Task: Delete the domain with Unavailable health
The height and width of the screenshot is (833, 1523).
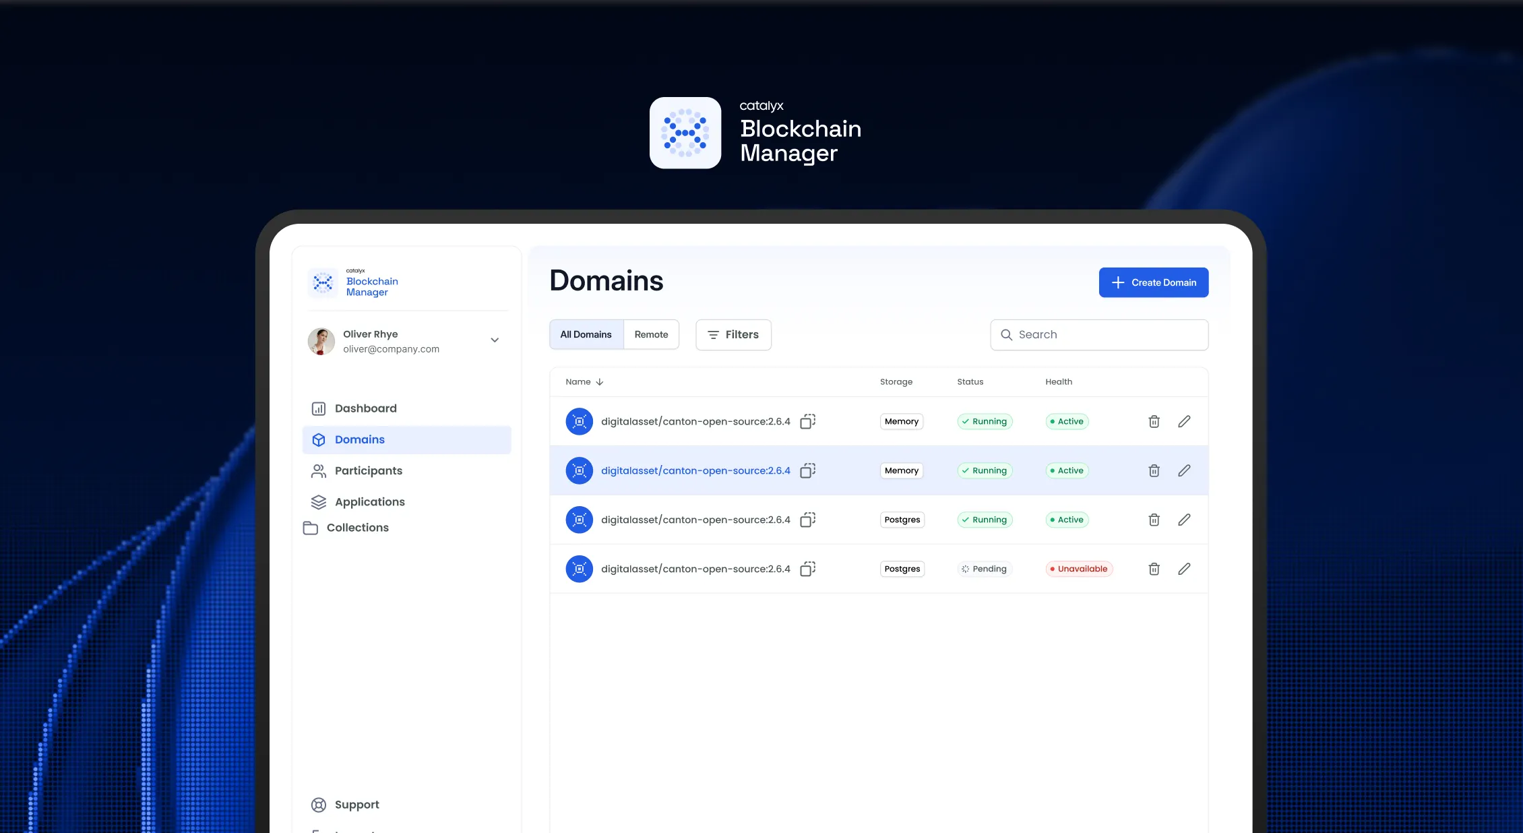Action: coord(1154,569)
